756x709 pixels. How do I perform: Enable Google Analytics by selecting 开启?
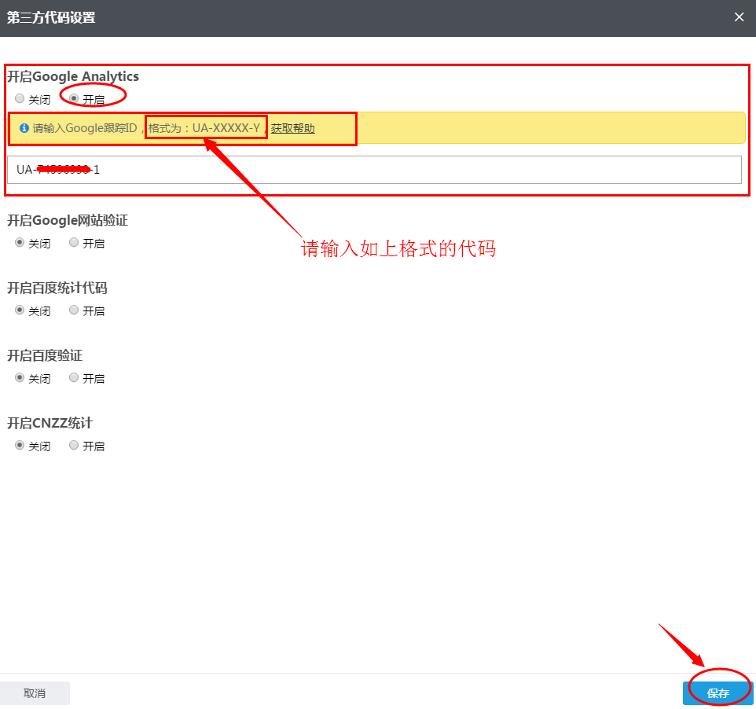pyautogui.click(x=72, y=97)
